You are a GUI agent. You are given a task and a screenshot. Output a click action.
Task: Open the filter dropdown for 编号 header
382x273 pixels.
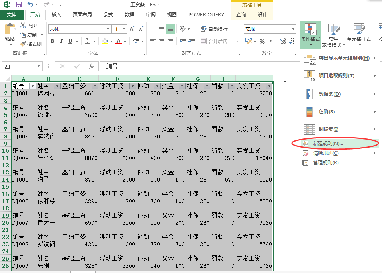point(32,86)
